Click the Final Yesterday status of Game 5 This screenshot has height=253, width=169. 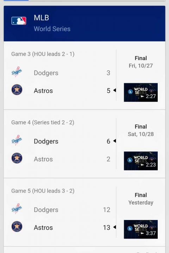coord(141,199)
